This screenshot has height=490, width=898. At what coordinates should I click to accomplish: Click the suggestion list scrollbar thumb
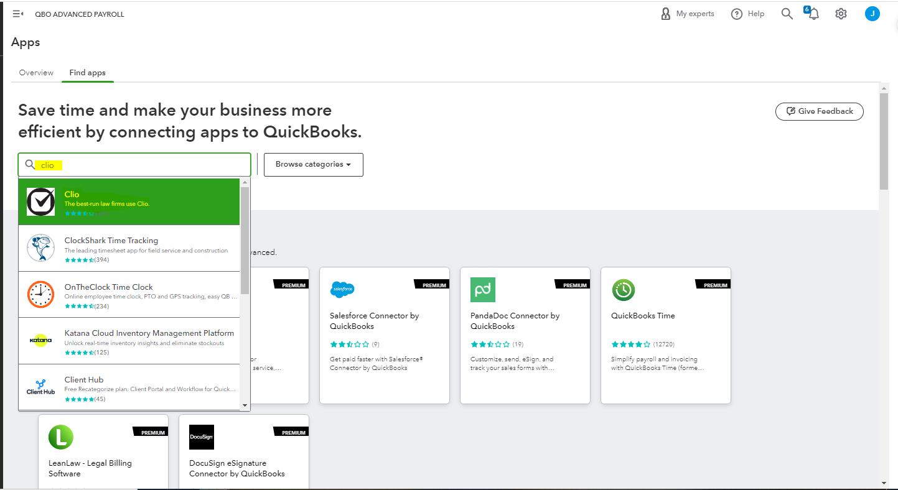point(245,240)
